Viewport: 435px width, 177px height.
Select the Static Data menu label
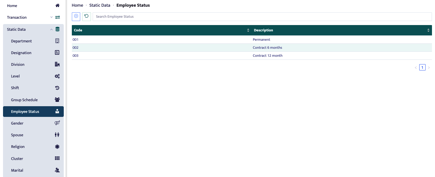(16, 29)
